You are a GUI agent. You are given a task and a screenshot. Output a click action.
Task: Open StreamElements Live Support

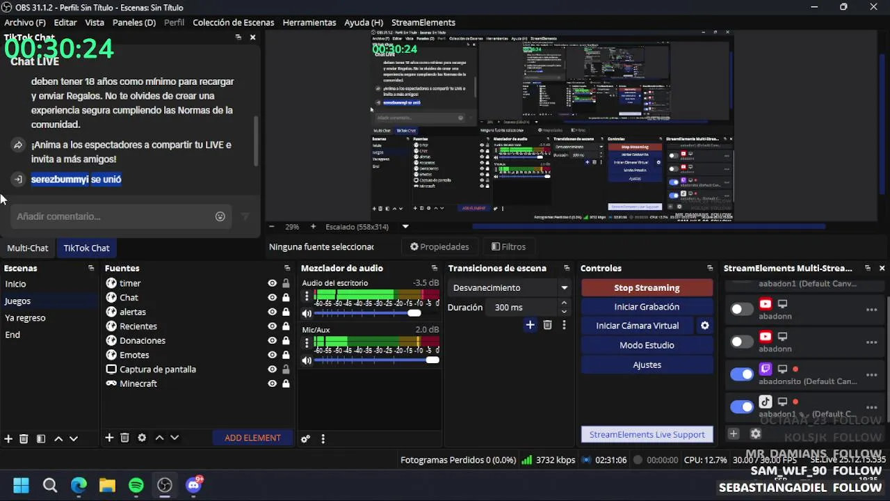tap(647, 434)
